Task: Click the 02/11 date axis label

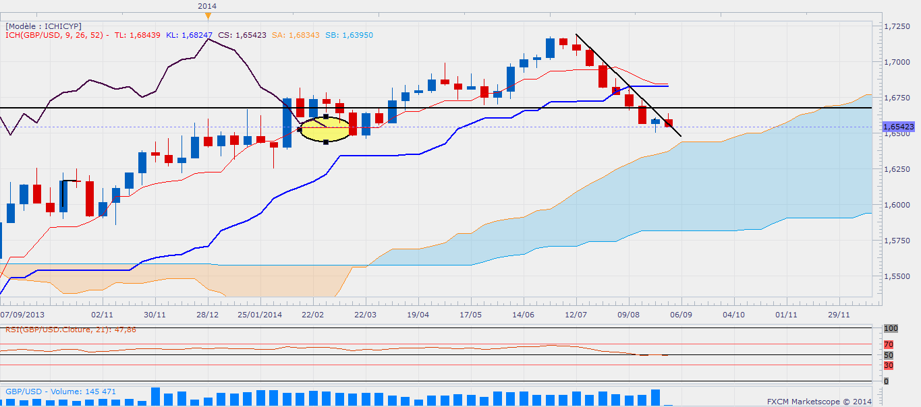Action: (x=101, y=315)
